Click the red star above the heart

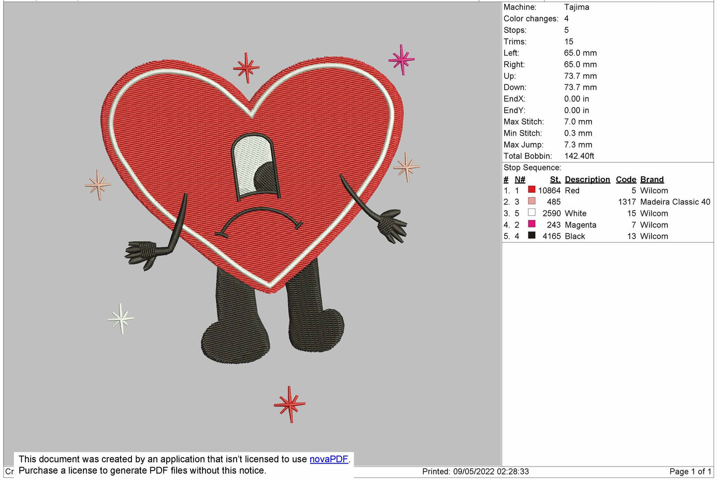point(246,68)
